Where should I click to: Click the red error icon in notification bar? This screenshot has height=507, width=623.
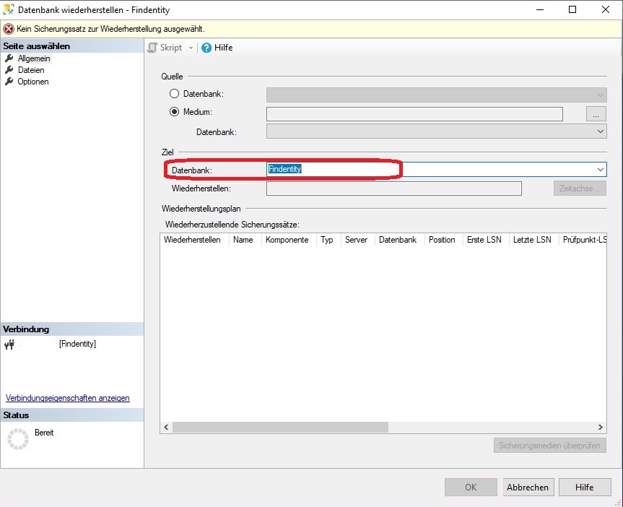pyautogui.click(x=9, y=29)
